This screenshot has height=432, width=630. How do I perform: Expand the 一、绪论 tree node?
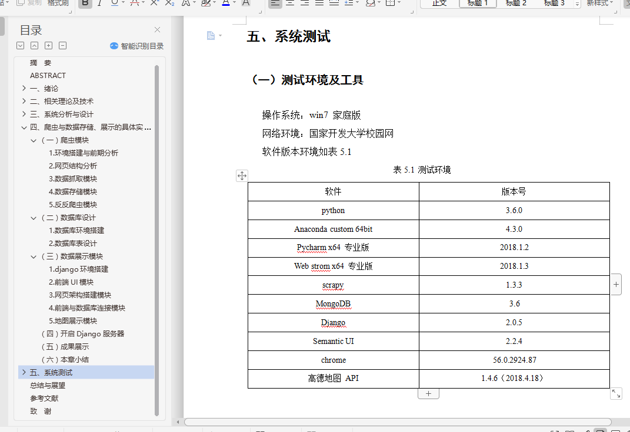(x=24, y=88)
